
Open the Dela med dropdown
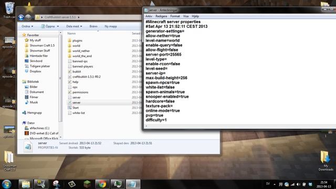coord(74,26)
